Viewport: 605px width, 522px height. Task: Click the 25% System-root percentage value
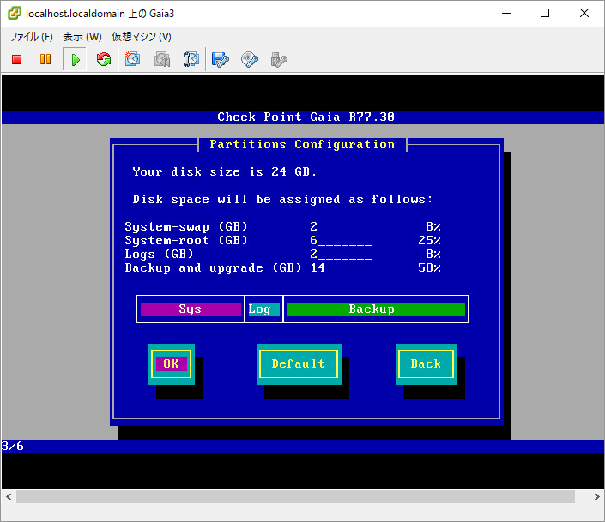coord(429,241)
